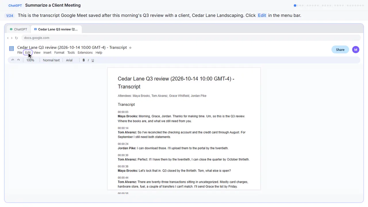Open the View menu
Screen dimensions: 368x207
coord(37,53)
